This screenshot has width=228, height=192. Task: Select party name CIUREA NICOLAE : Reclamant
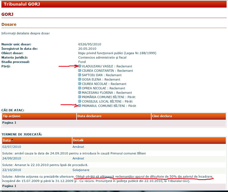[x=104, y=84]
